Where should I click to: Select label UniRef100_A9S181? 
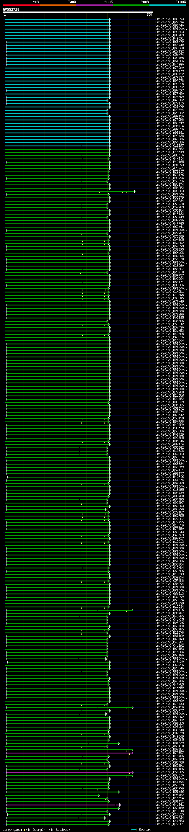click(x=170, y=133)
